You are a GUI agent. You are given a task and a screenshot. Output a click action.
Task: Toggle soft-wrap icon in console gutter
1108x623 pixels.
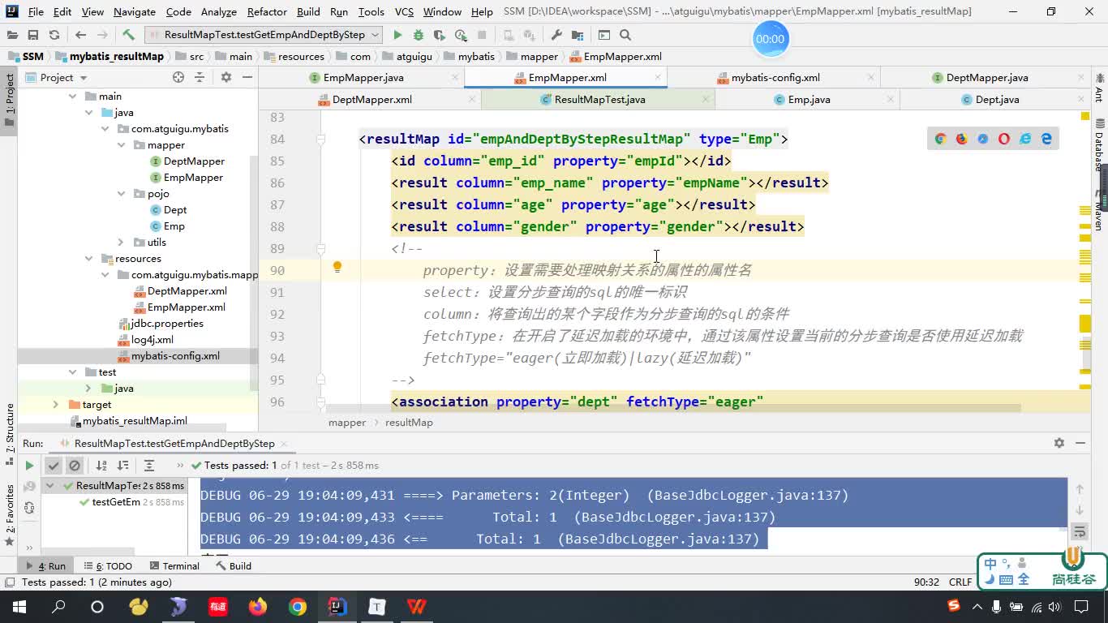click(1080, 532)
